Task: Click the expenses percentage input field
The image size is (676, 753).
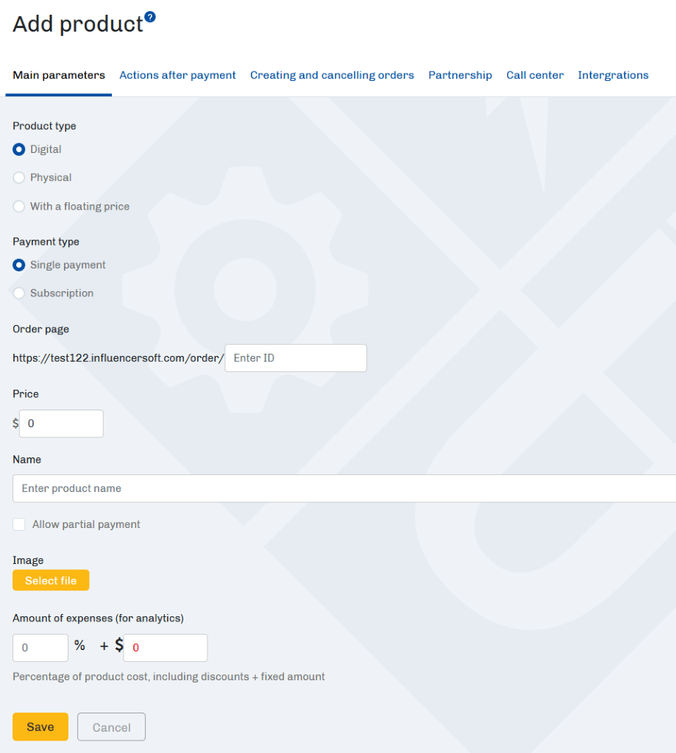Action: pyautogui.click(x=40, y=648)
